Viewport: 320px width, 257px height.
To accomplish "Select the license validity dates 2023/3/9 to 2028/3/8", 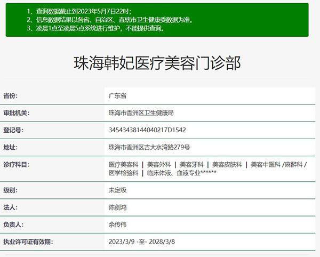I will pos(142,242).
